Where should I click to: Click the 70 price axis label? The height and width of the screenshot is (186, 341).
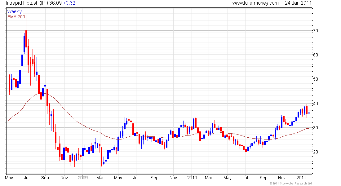(x=315, y=31)
